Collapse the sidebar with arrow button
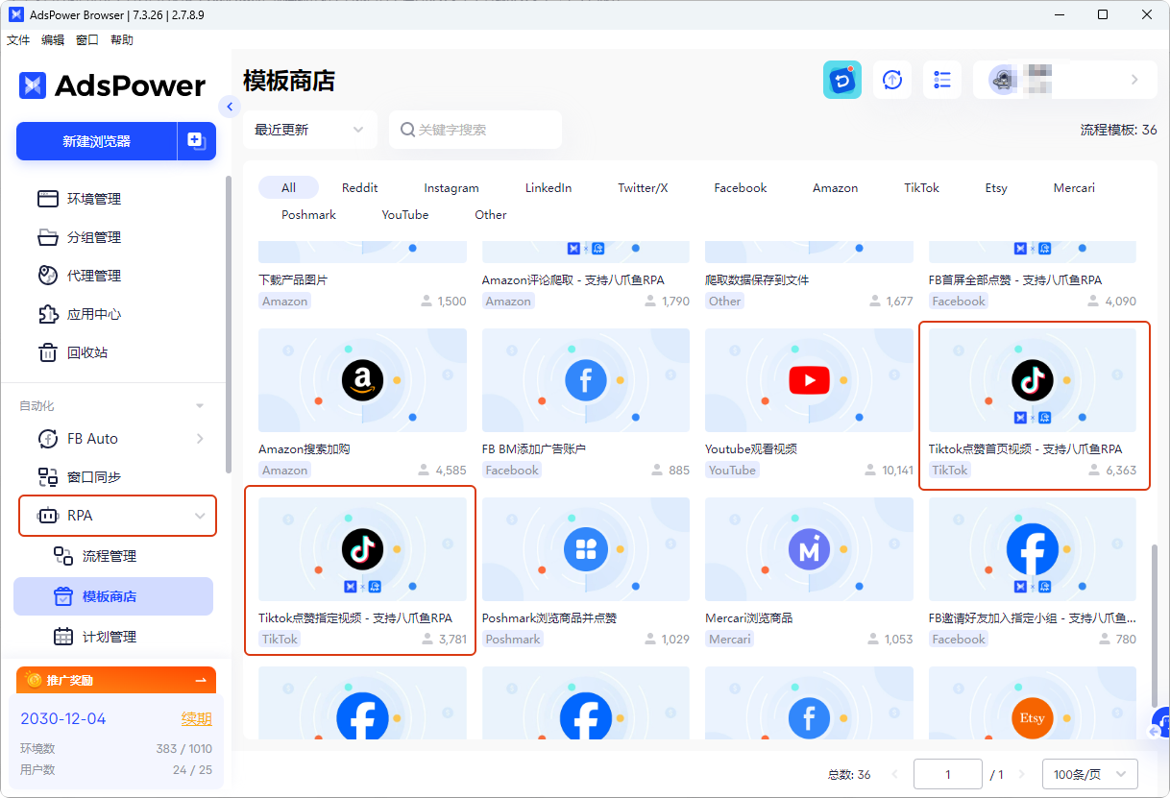Image resolution: width=1170 pixels, height=798 pixels. point(229,107)
